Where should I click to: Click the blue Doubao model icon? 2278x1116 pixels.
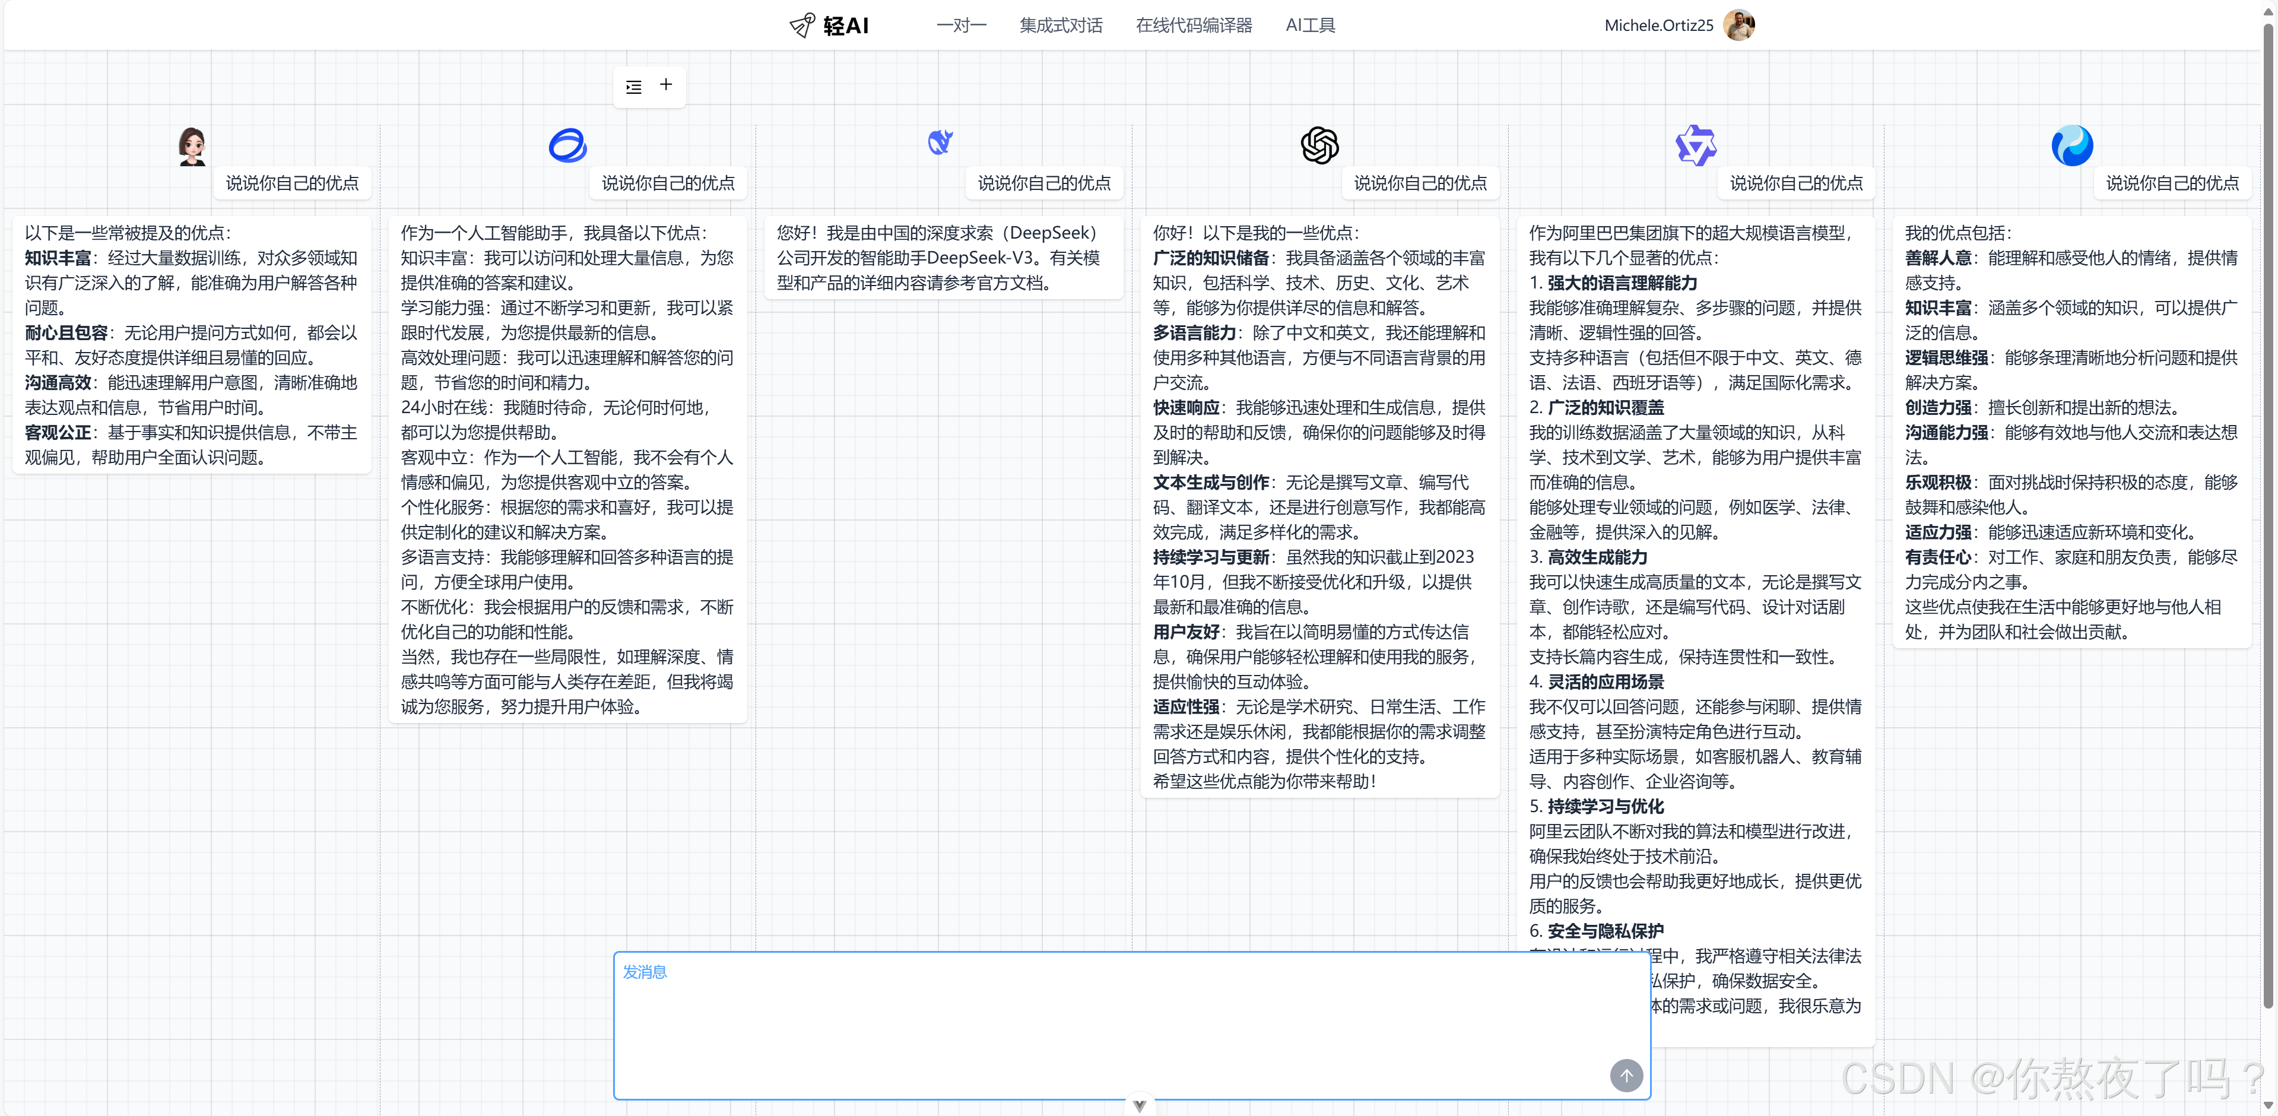[568, 144]
